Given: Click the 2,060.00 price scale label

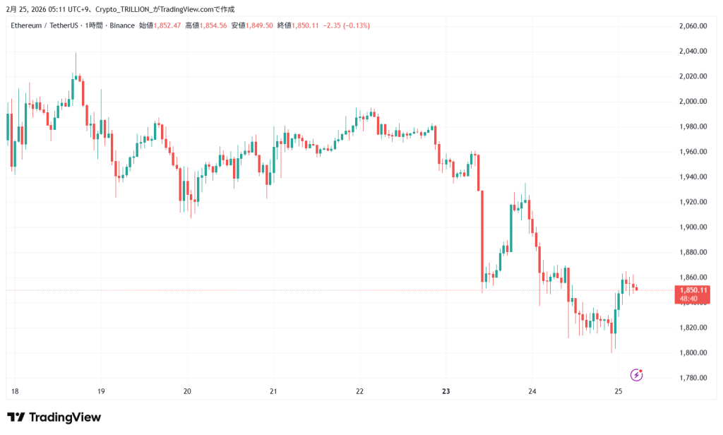Looking at the screenshot, I should pyautogui.click(x=693, y=26).
